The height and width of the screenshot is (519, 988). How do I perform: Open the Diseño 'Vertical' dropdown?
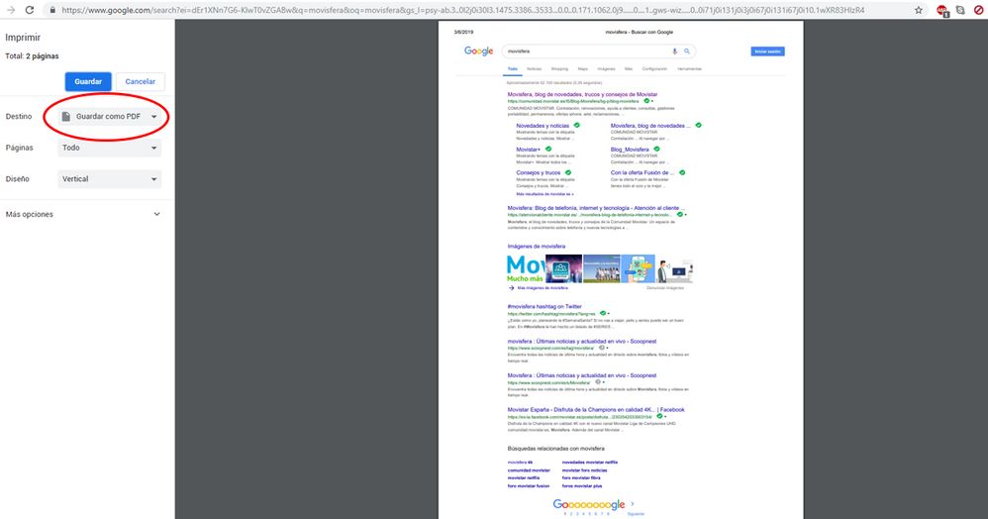(x=110, y=179)
